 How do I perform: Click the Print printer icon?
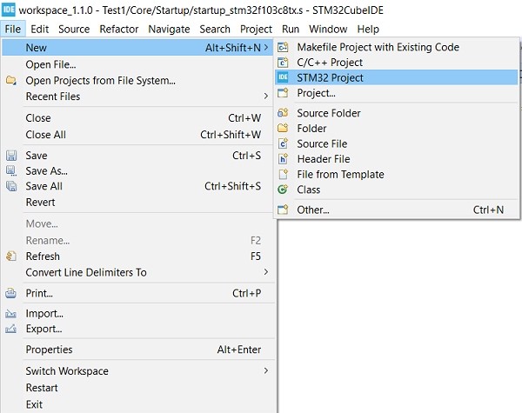pos(11,293)
